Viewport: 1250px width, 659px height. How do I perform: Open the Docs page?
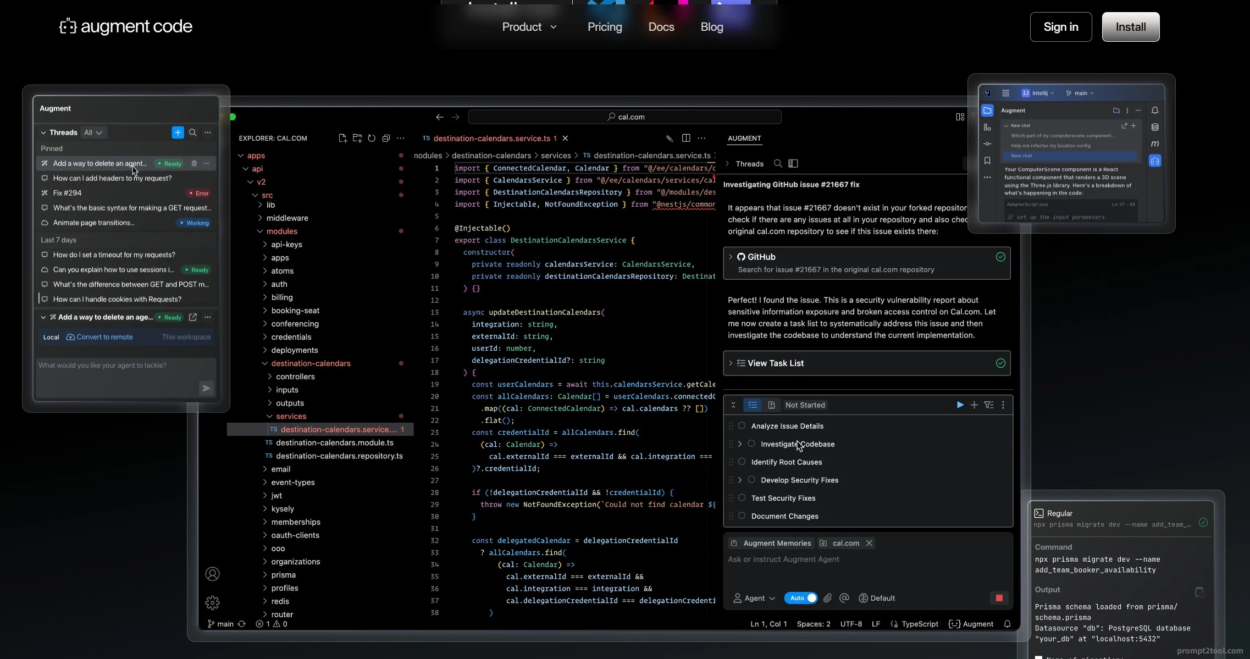click(661, 27)
